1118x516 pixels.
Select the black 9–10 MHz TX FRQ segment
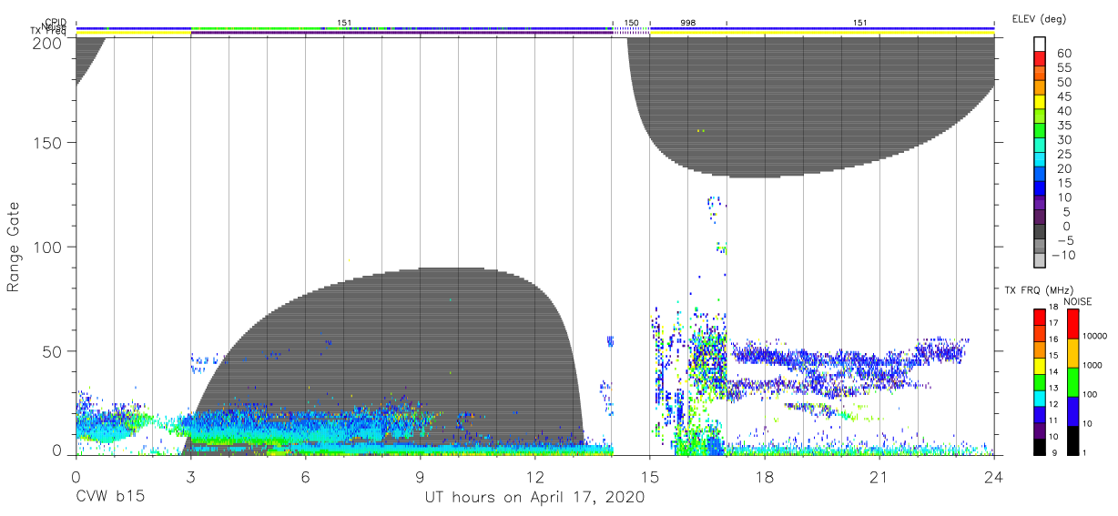(x=1040, y=448)
